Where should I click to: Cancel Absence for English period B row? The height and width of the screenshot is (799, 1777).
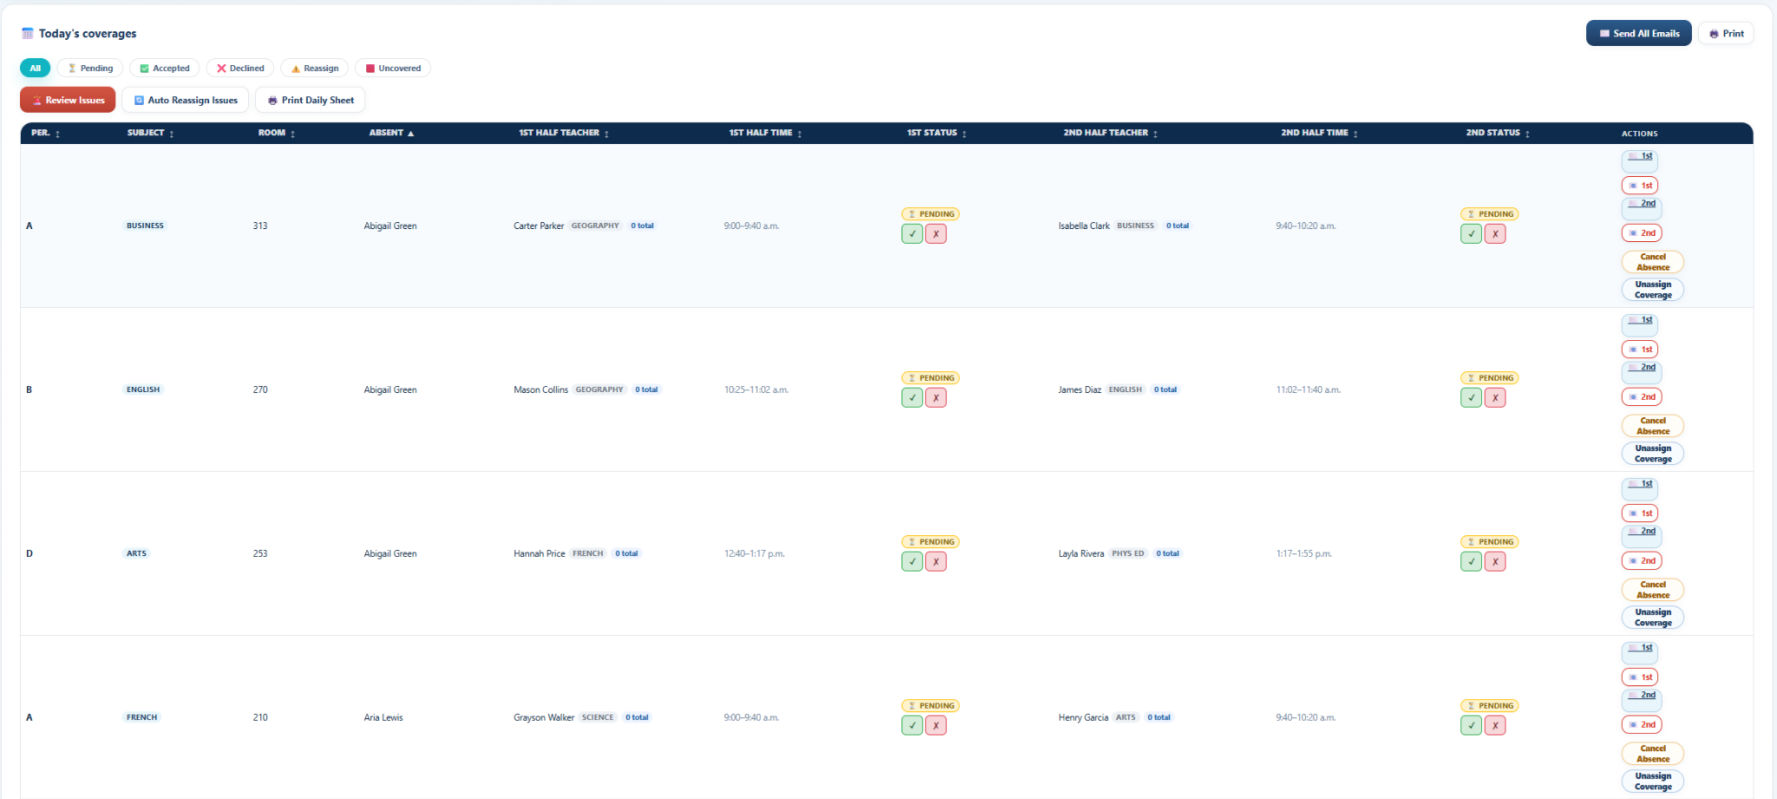tap(1653, 426)
